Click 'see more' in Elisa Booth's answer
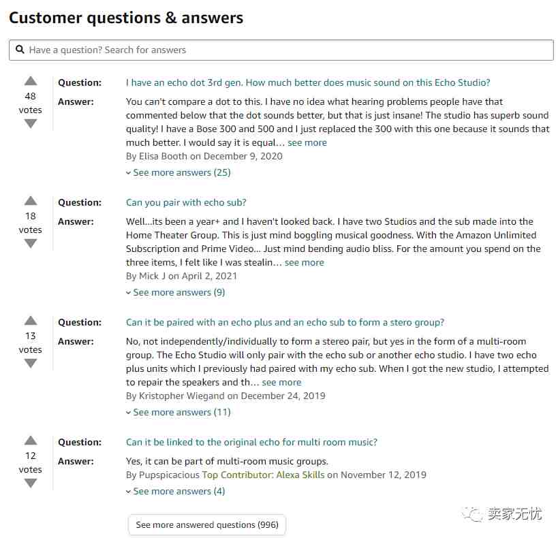 tap(307, 143)
